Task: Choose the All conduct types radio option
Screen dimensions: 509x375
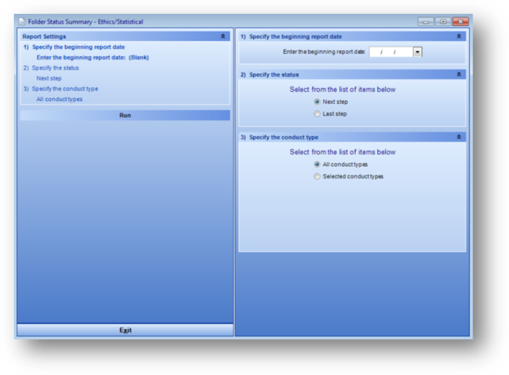Action: coord(318,165)
